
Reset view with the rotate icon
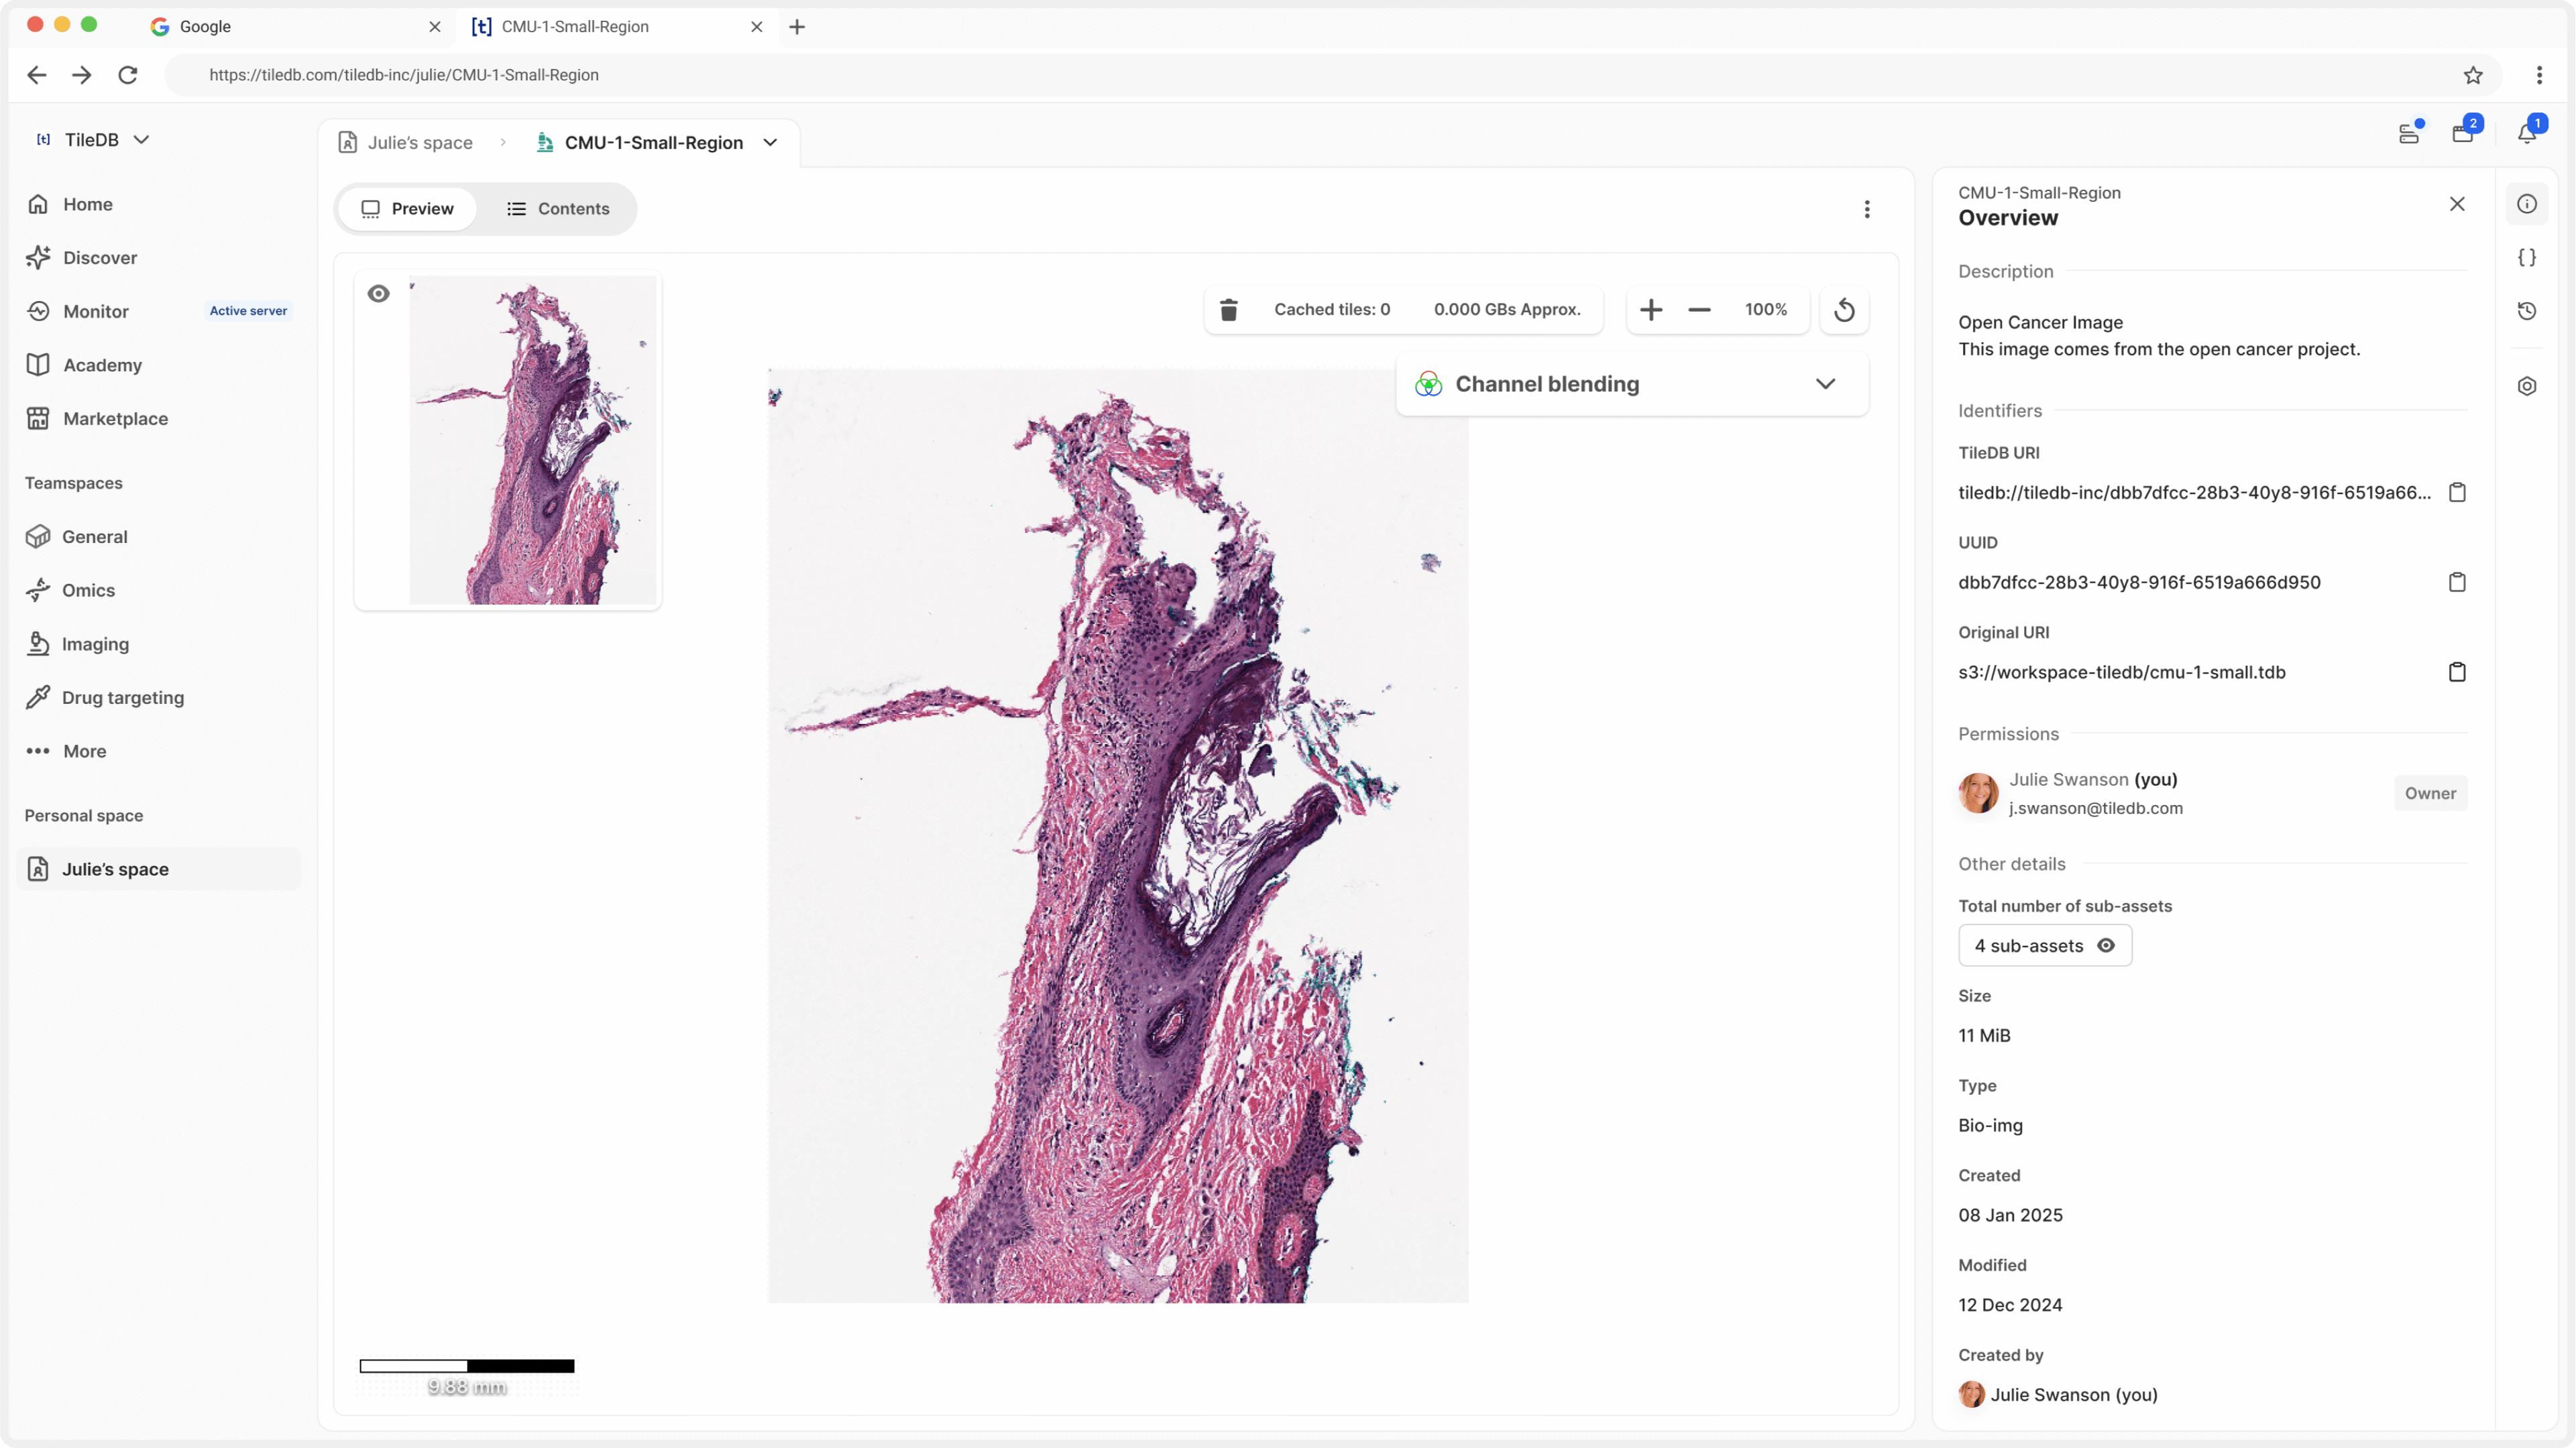[x=1844, y=310]
